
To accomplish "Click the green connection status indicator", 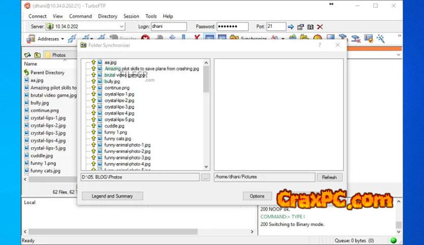I will [394, 240].
